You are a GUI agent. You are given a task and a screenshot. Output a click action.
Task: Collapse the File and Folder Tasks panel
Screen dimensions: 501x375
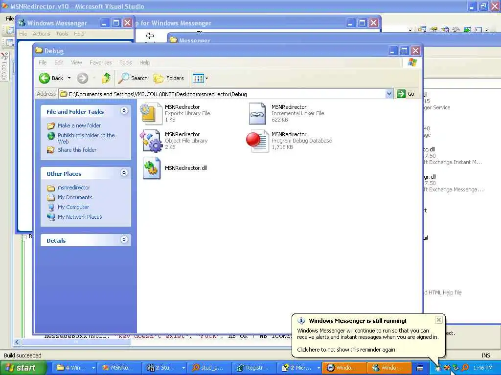(124, 111)
